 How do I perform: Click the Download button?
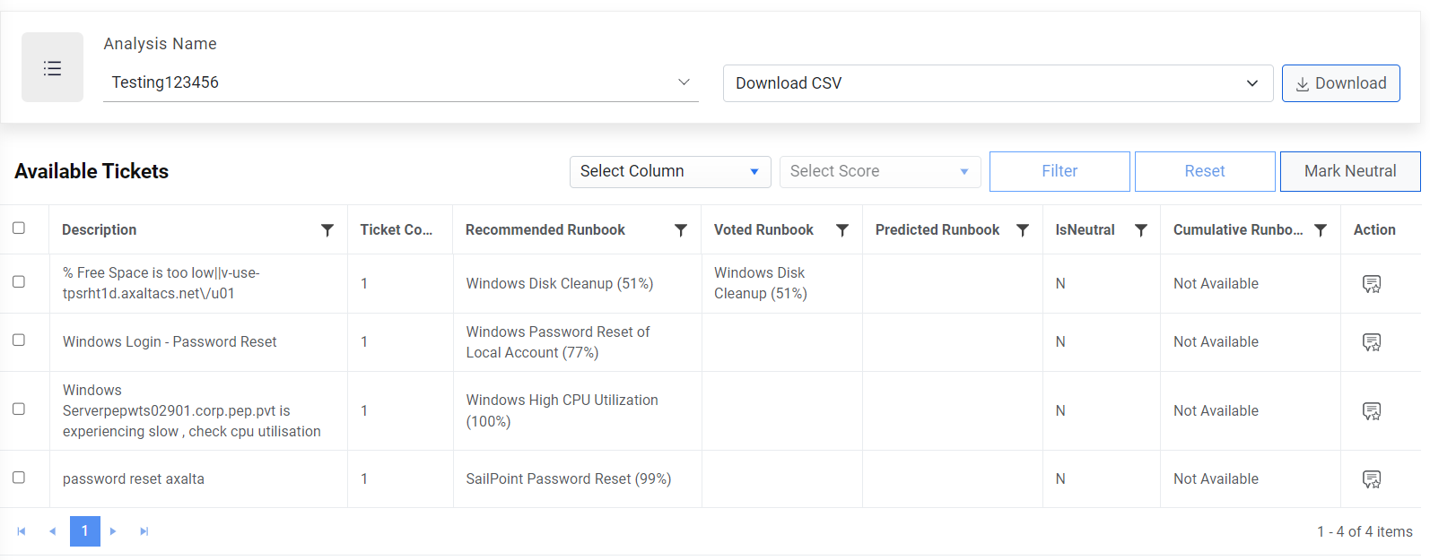tap(1340, 83)
